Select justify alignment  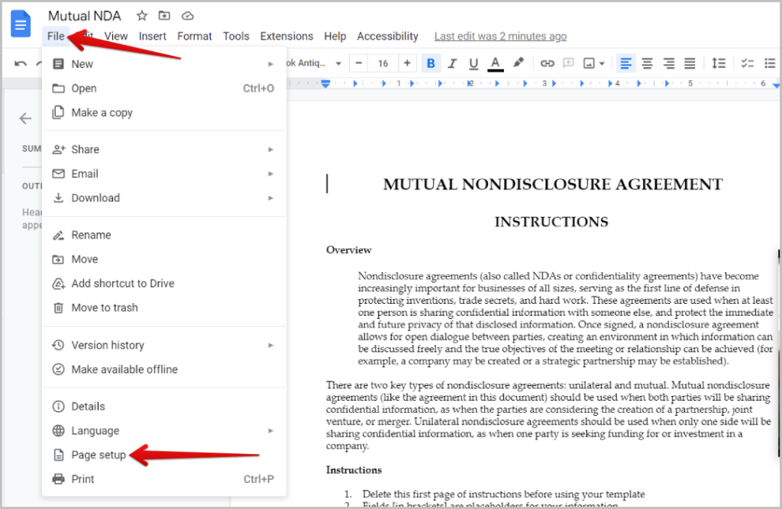click(x=690, y=63)
